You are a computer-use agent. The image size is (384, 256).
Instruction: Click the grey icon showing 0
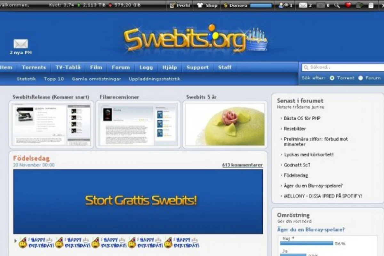(321, 5)
